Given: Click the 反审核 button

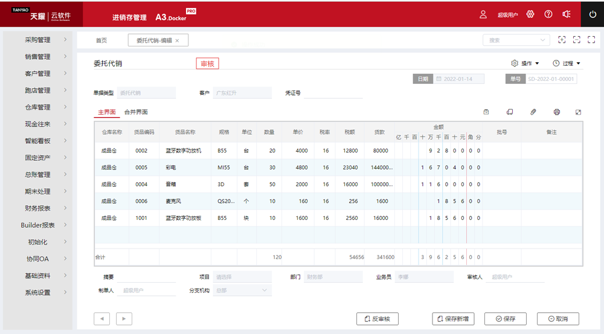Looking at the screenshot, I should [377, 319].
